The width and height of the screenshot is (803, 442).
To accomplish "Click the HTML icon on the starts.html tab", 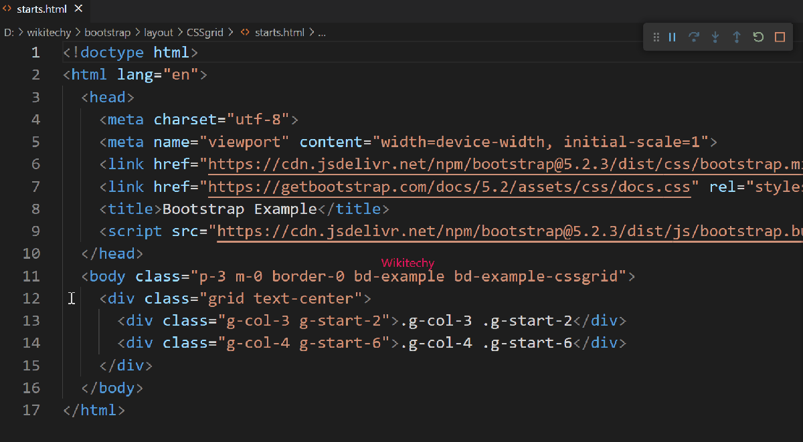I will (x=7, y=9).
